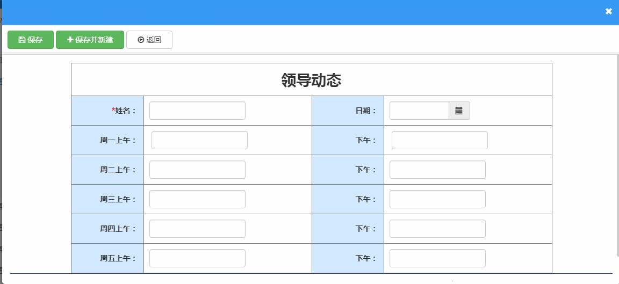
Task: Click the 返回 back button
Action: pos(149,40)
